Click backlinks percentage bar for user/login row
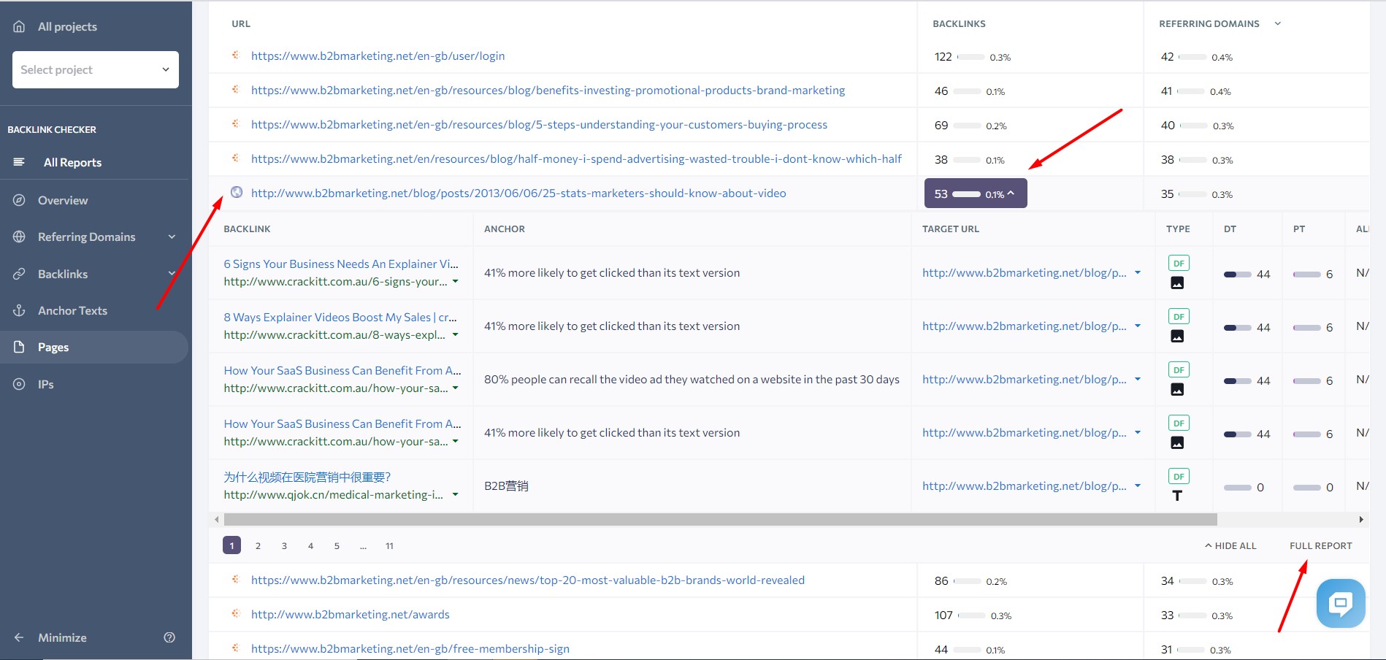 pyautogui.click(x=970, y=57)
